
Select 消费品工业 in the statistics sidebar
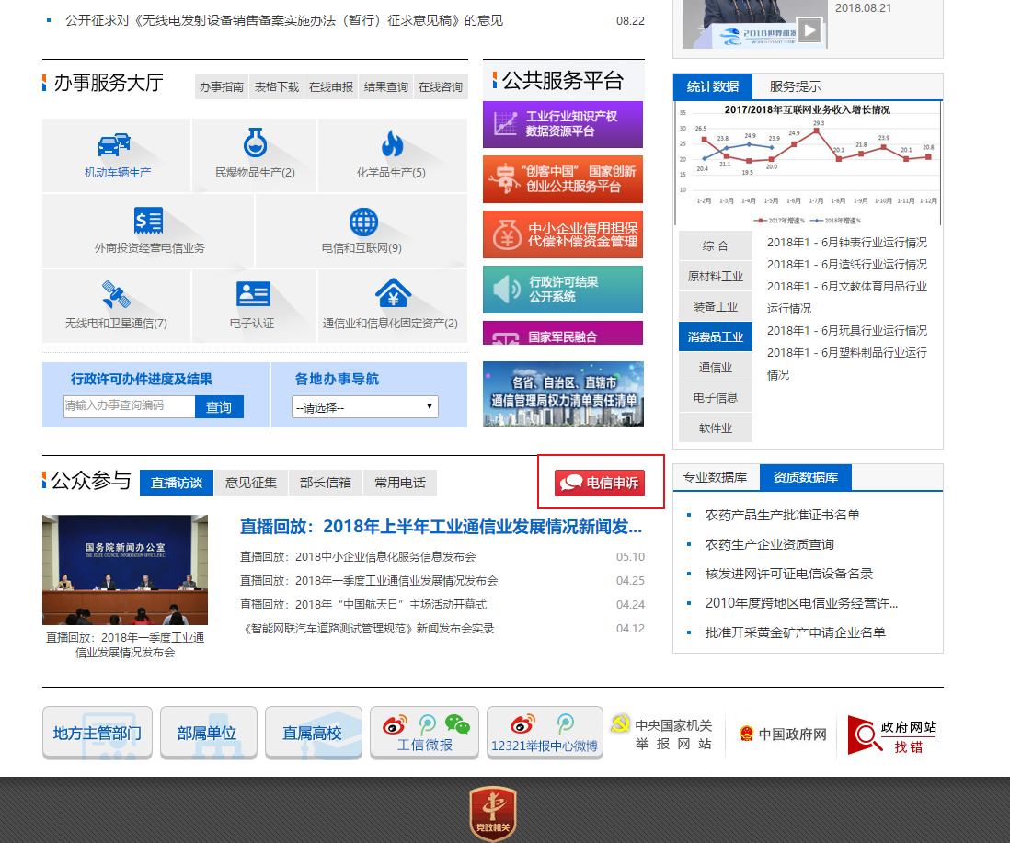pos(715,336)
